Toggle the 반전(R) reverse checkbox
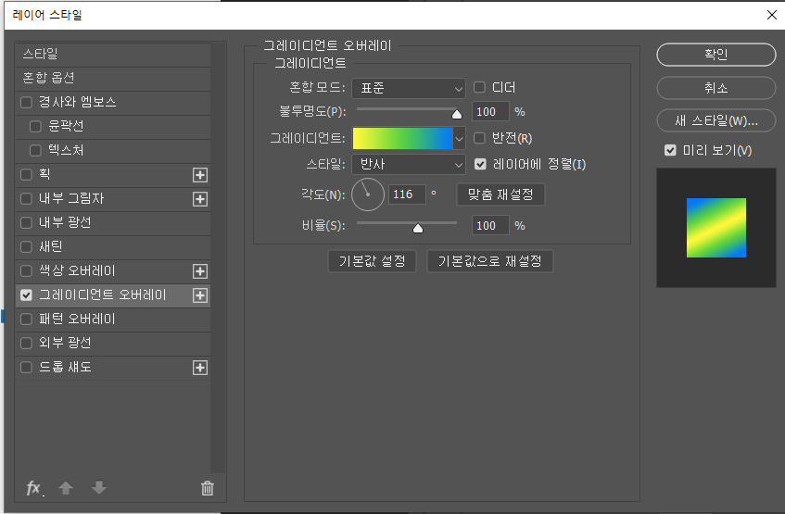The height and width of the screenshot is (514, 785). [480, 139]
